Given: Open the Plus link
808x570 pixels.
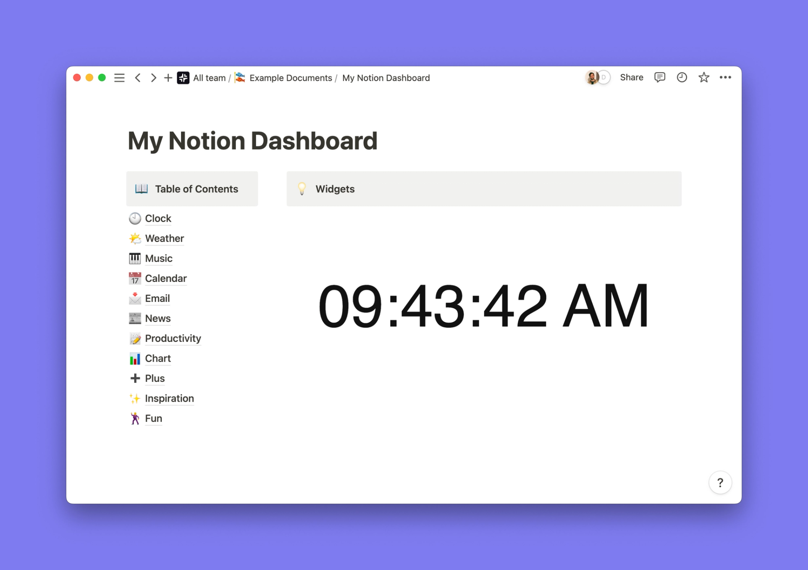Looking at the screenshot, I should tap(155, 378).
